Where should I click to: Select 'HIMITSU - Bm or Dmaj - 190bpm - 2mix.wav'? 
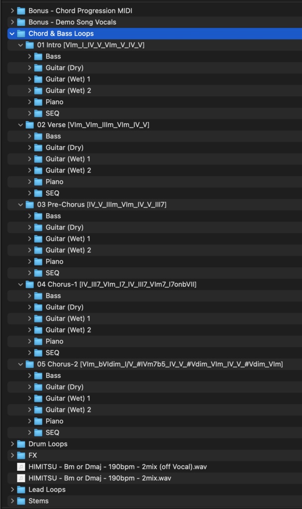pyautogui.click(x=100, y=478)
